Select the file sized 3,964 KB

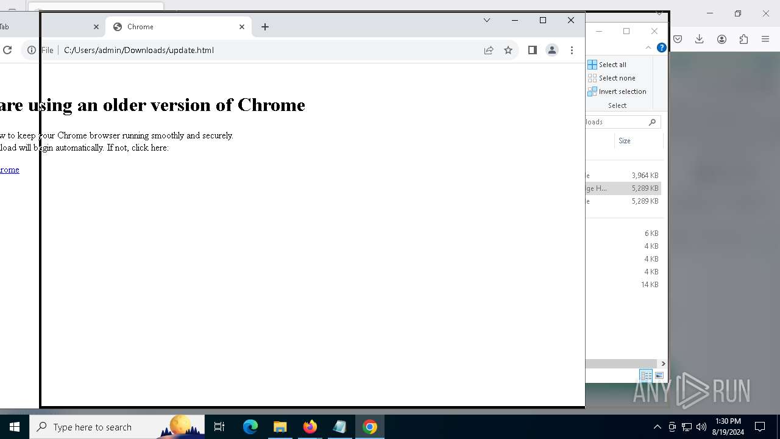tap(623, 176)
